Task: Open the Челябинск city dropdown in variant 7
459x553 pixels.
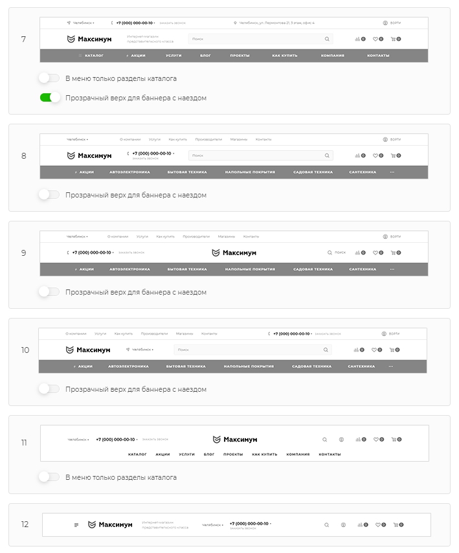Action: pyautogui.click(x=81, y=23)
